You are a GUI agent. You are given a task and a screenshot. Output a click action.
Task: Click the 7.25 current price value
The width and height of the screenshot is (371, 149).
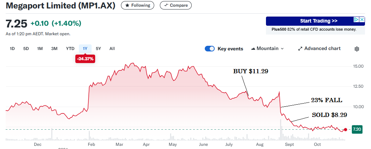[17, 24]
